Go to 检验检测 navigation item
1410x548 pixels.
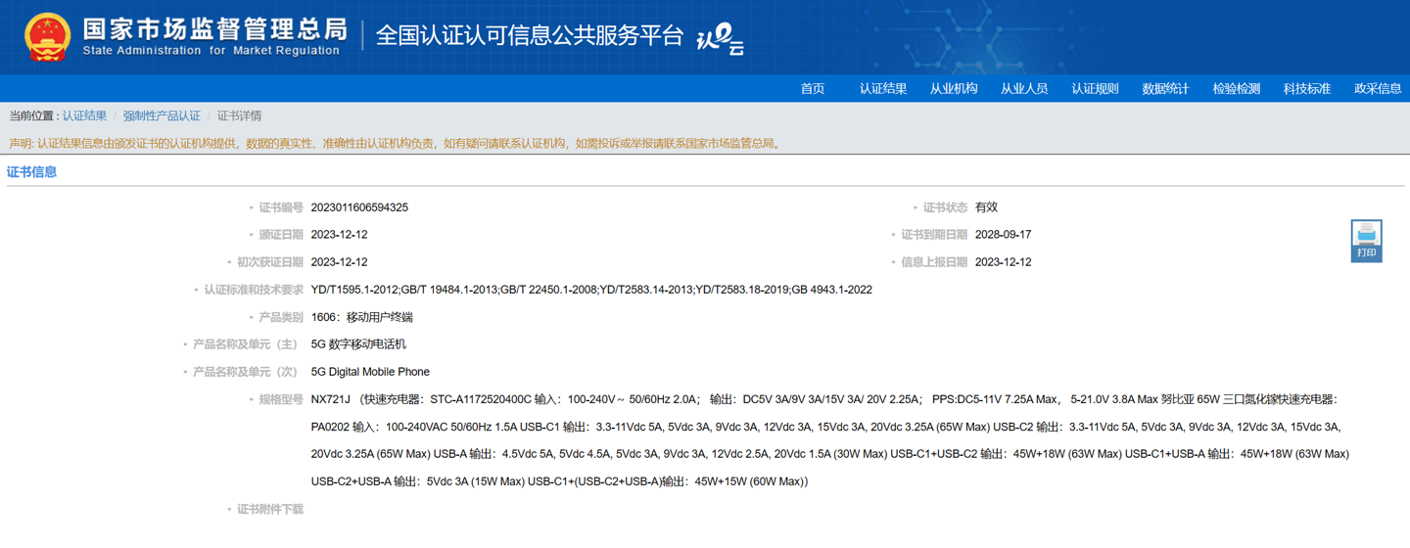coord(1237,89)
